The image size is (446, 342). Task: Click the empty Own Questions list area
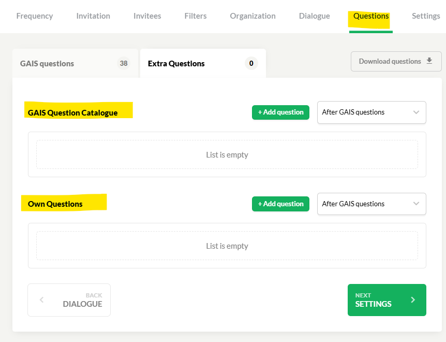[227, 246]
